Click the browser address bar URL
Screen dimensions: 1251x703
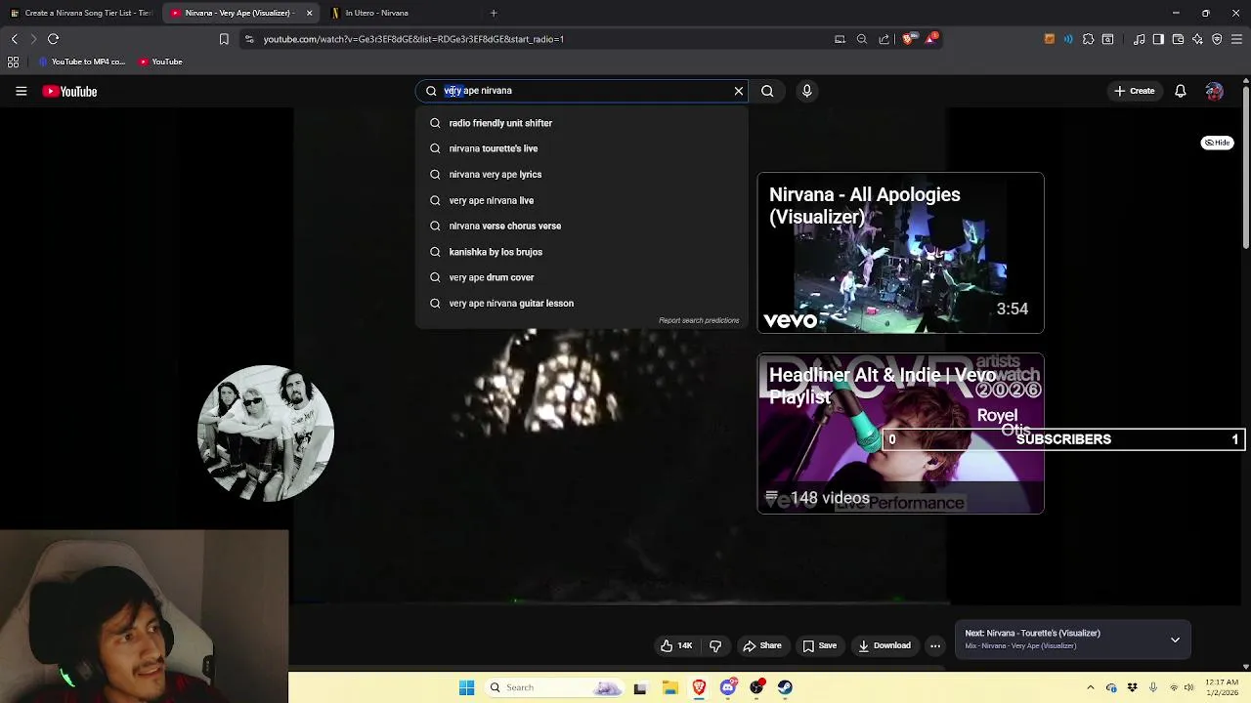[413, 39]
